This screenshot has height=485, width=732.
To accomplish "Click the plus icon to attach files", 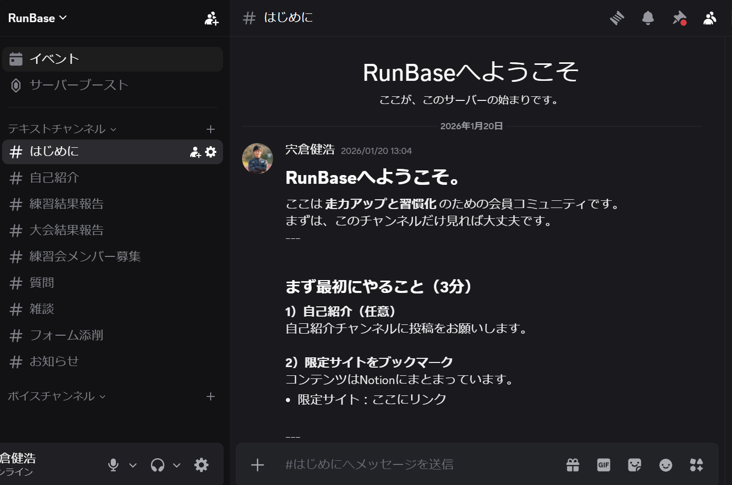I will pyautogui.click(x=257, y=464).
